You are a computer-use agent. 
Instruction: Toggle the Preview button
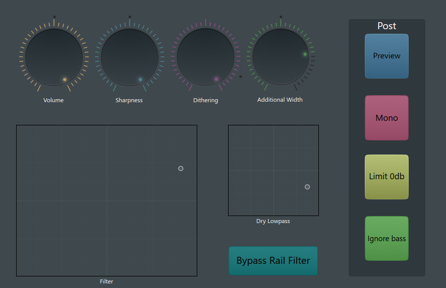point(386,56)
